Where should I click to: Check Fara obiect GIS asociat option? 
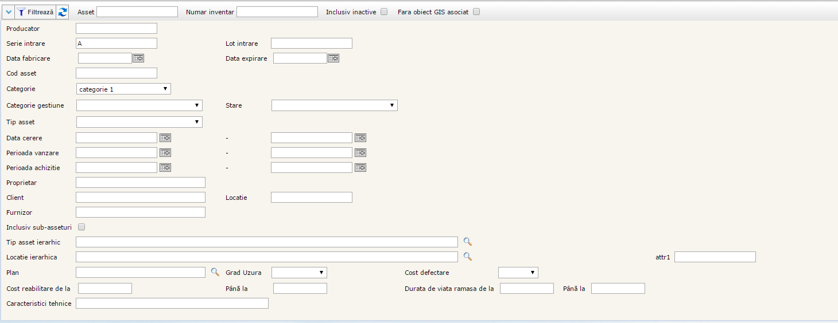pos(476,11)
